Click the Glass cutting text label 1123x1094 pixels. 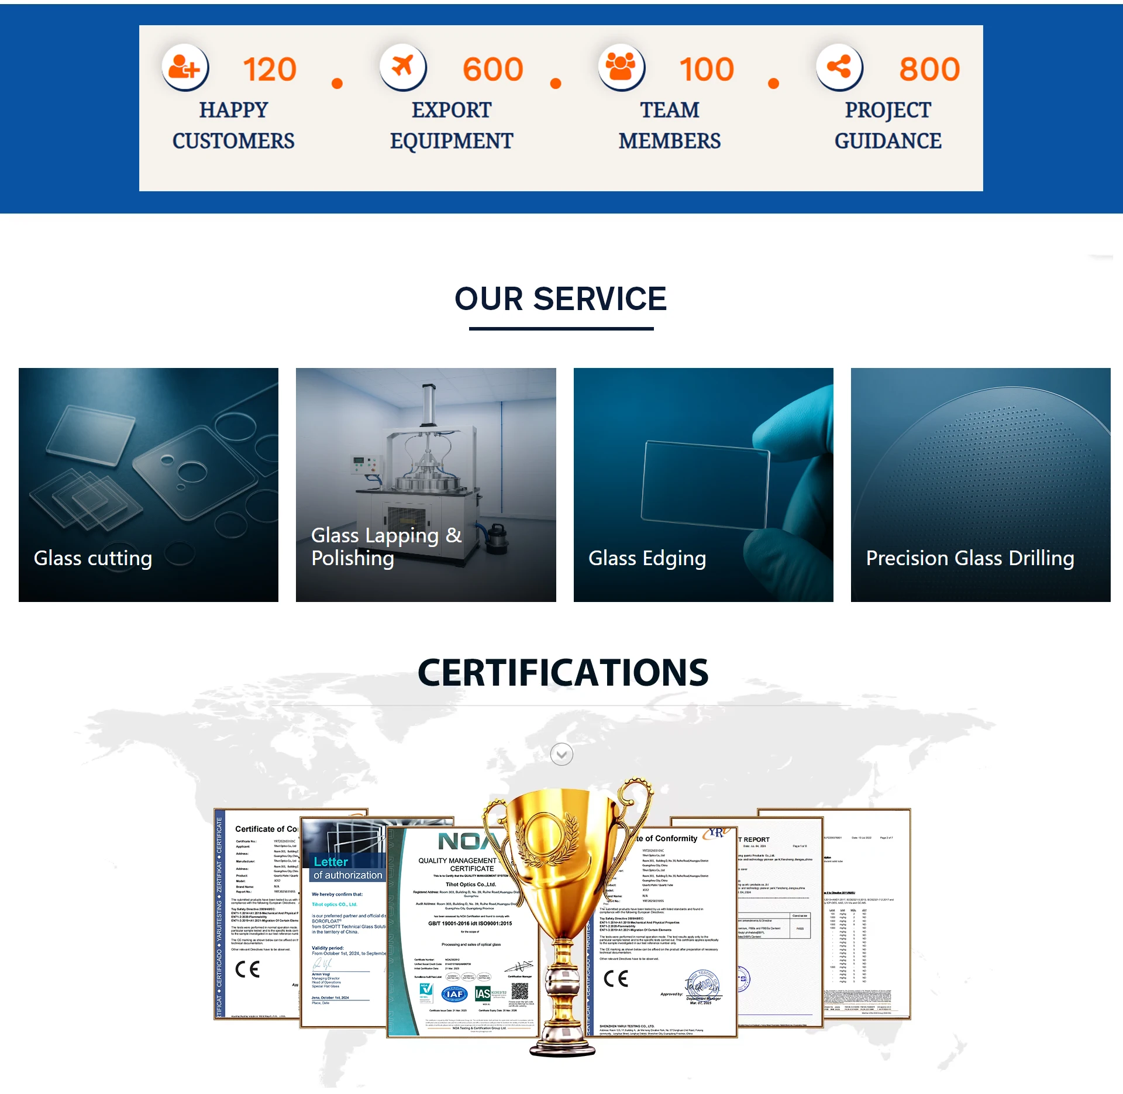click(x=93, y=558)
